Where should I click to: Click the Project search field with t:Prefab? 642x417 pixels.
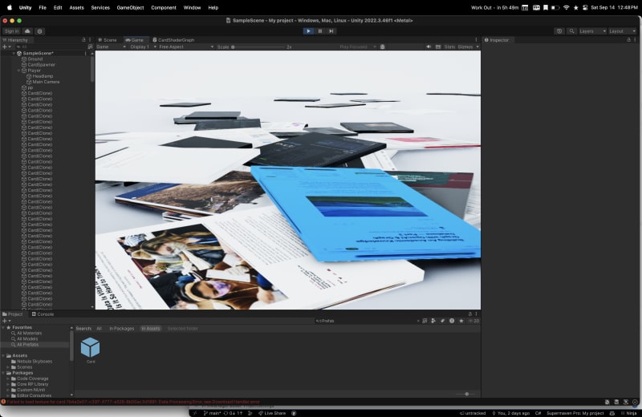[x=367, y=322]
